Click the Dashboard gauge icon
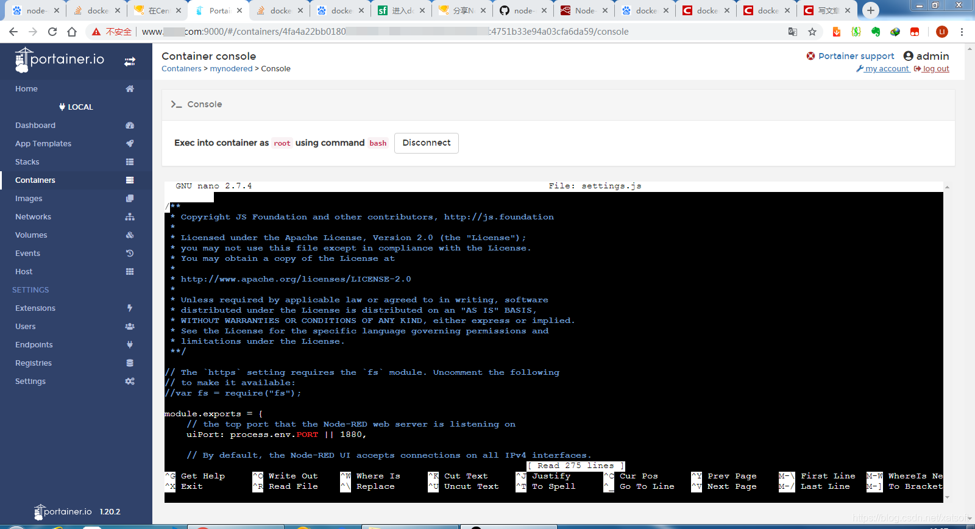The image size is (975, 529). [130, 125]
